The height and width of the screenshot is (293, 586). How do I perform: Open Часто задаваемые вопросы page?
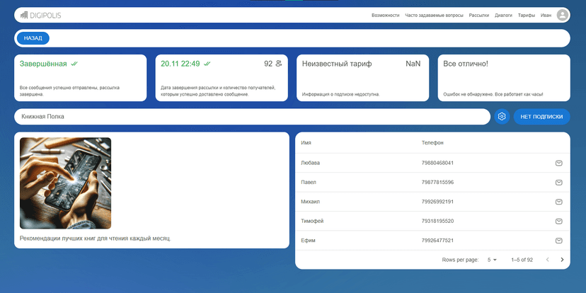pos(435,15)
